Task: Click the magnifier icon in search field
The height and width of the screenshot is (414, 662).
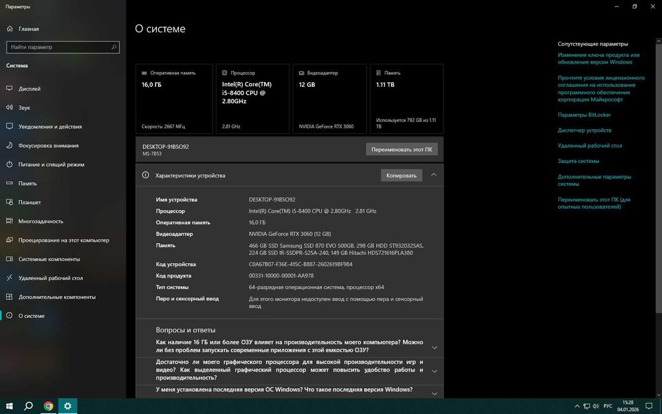Action: pyautogui.click(x=114, y=47)
